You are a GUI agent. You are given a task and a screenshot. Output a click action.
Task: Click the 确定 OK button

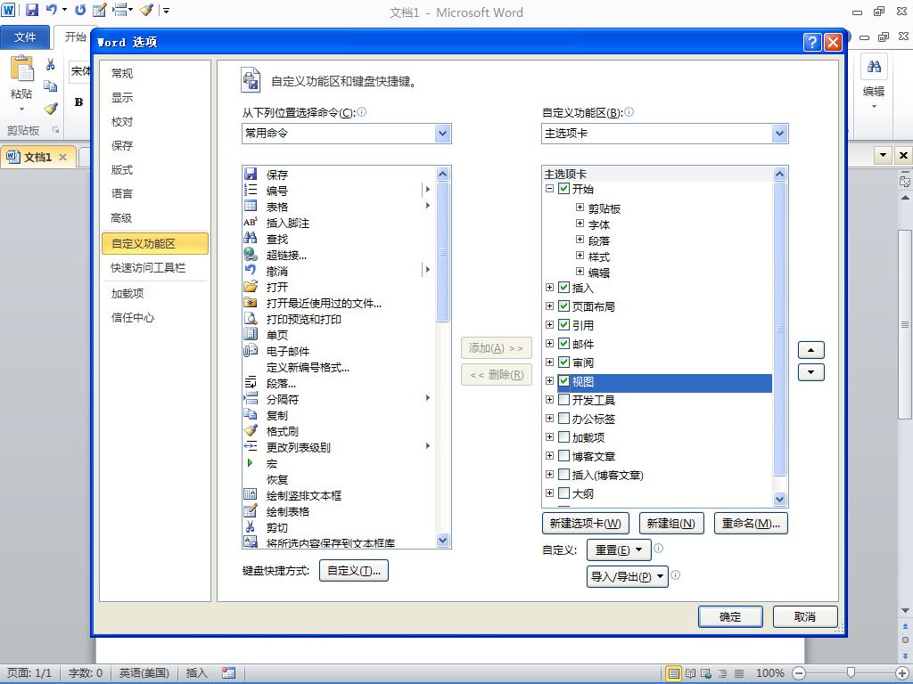coord(730,616)
